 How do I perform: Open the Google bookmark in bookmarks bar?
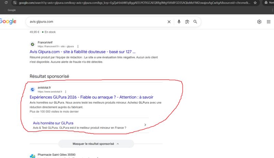(x=12, y=10)
